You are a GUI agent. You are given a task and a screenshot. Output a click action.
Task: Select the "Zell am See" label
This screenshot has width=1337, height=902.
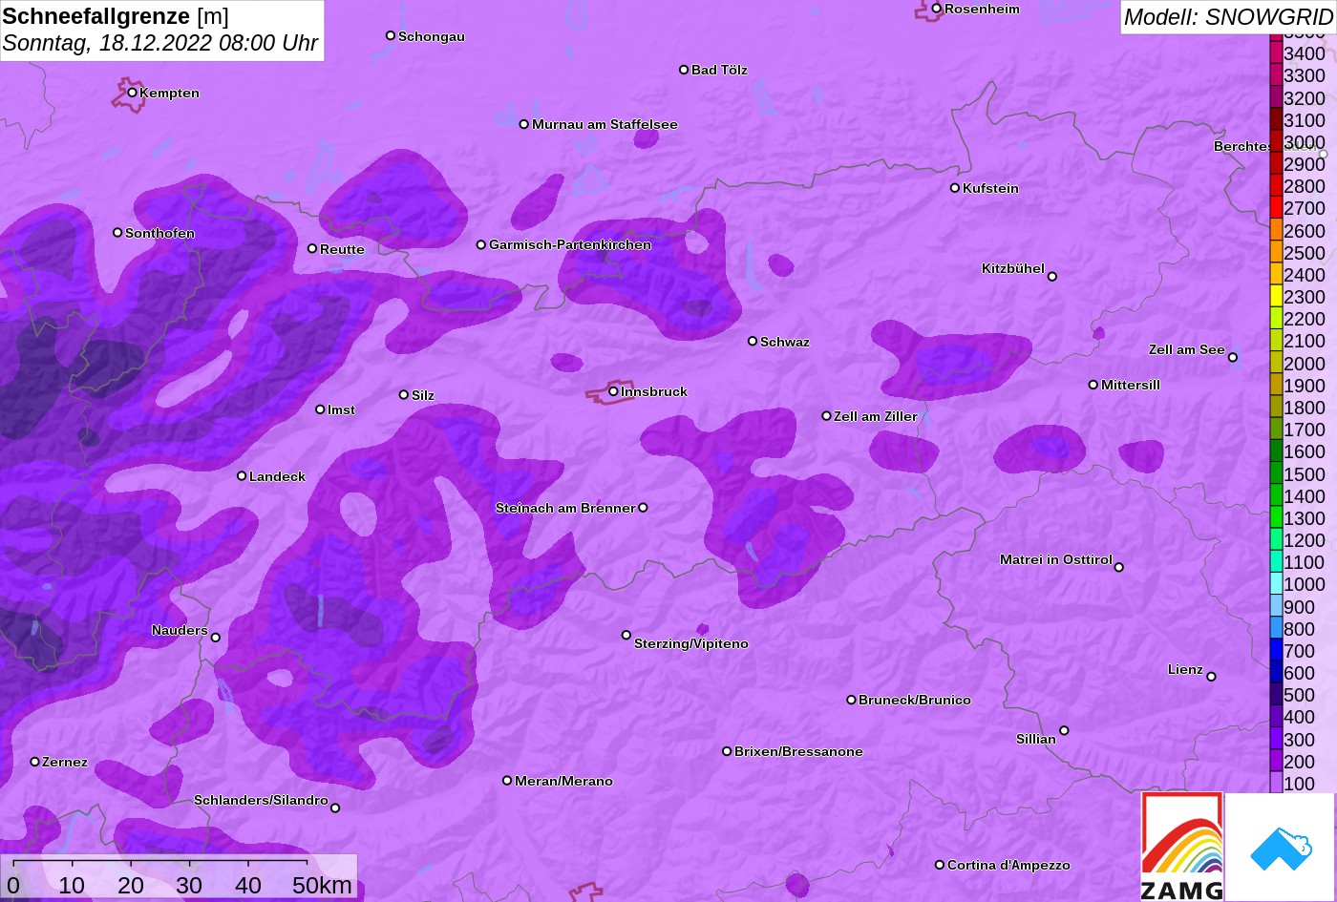pos(1187,349)
